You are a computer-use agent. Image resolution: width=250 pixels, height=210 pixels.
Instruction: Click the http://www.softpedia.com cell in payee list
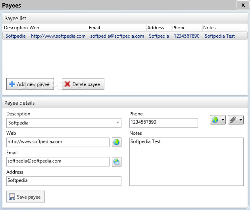coord(58,36)
